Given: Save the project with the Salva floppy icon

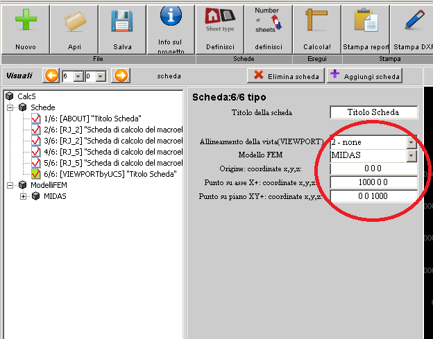Looking at the screenshot, I should coord(122,21).
